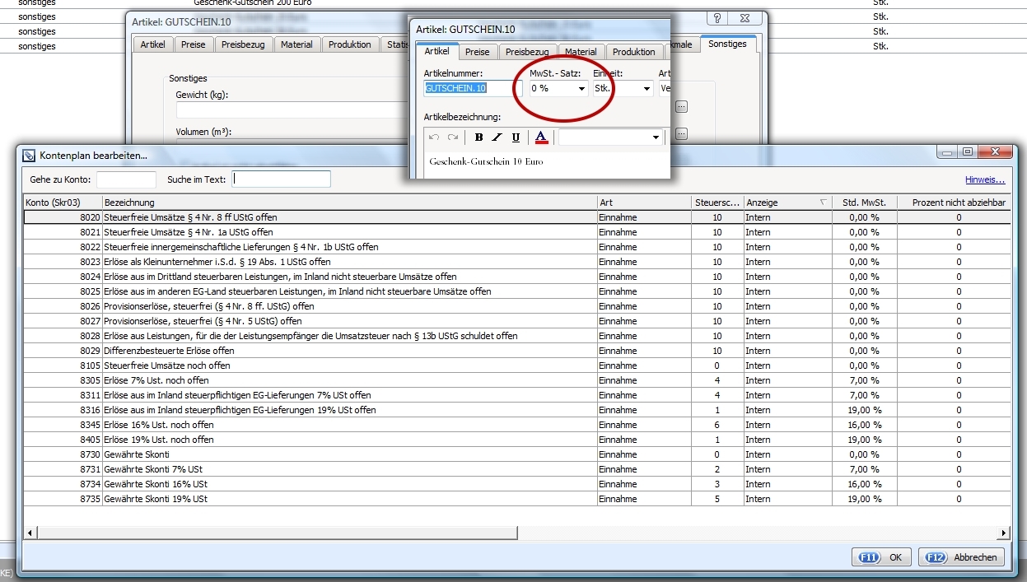This screenshot has height=582, width=1027.
Task: Select row 8022 innergemeinschaftliche Lieferungen
Action: click(x=517, y=247)
